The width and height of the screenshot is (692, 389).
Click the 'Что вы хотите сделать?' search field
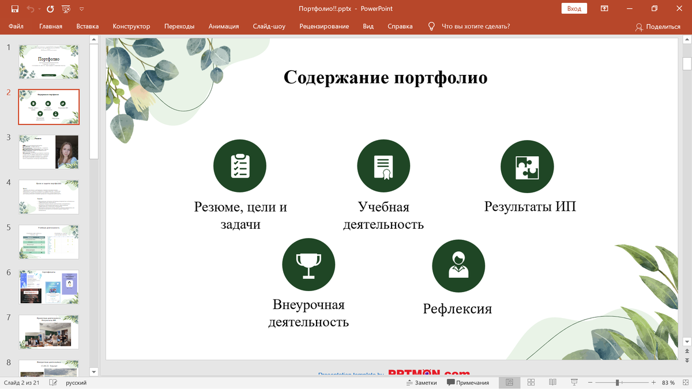pyautogui.click(x=476, y=27)
